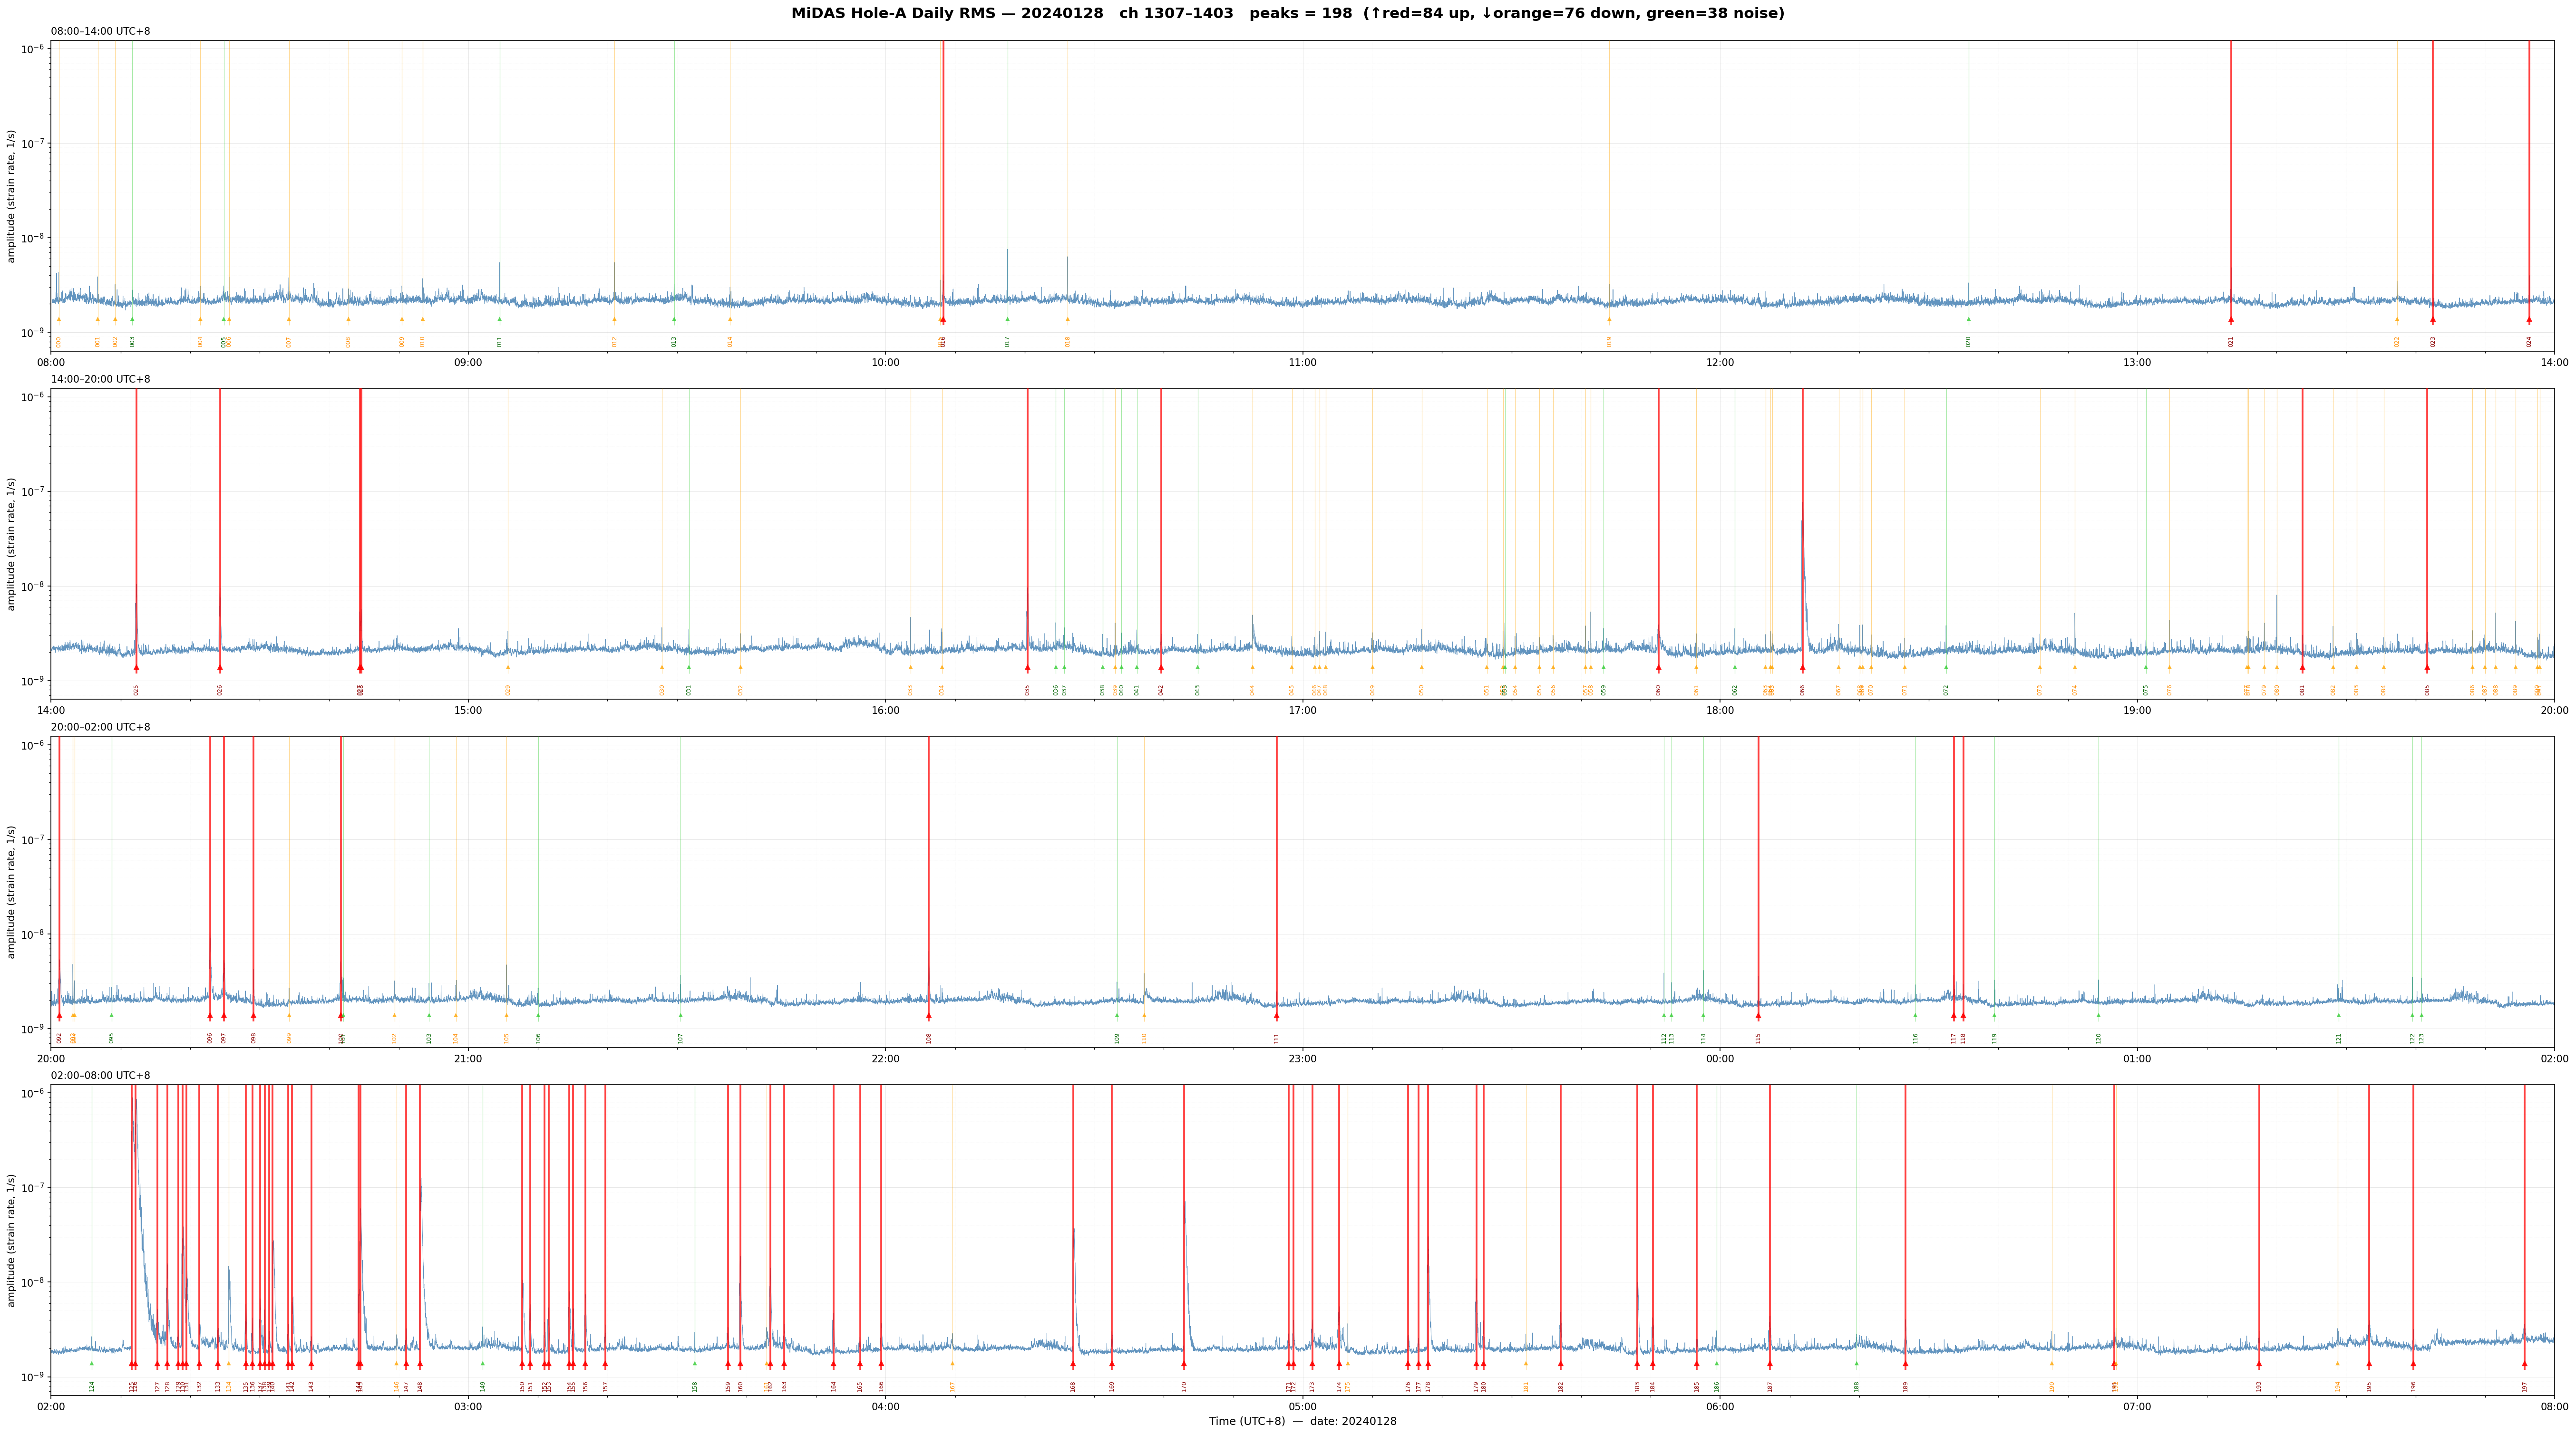Click the green peak label "011"
This screenshot has width=2576, height=1434.
(500, 342)
